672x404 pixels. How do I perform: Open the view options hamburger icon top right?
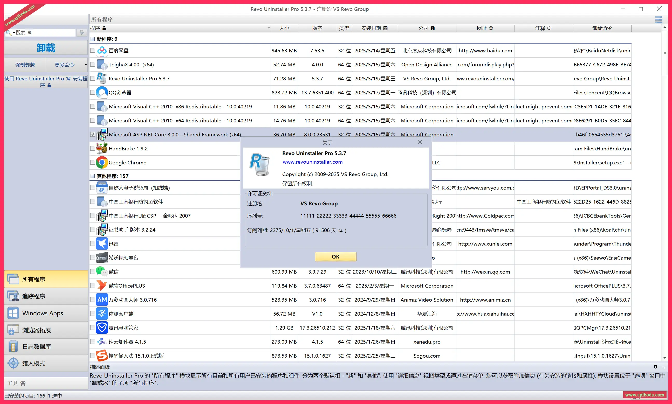(x=659, y=19)
